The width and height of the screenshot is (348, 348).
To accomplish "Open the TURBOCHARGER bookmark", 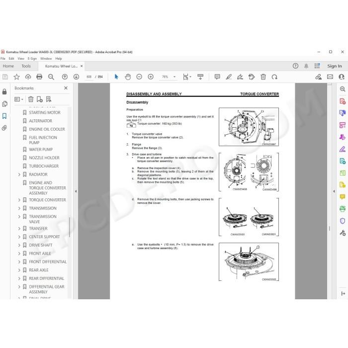I will tap(44, 166).
